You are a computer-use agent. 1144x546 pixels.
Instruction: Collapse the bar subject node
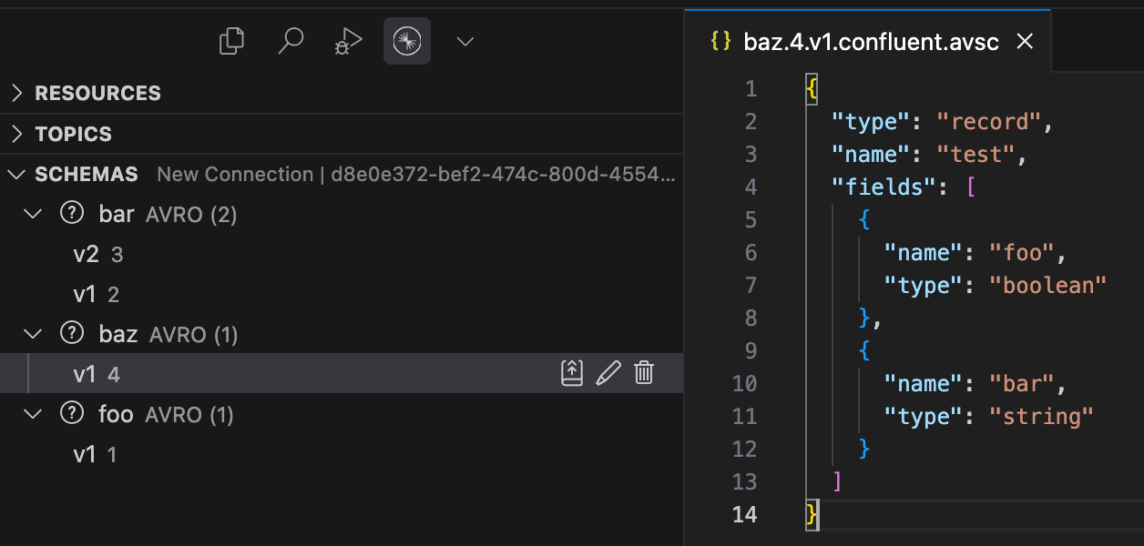pos(34,214)
